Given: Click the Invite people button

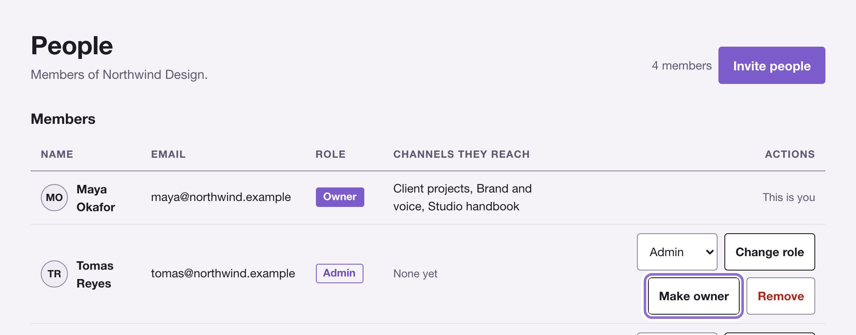Looking at the screenshot, I should point(772,65).
